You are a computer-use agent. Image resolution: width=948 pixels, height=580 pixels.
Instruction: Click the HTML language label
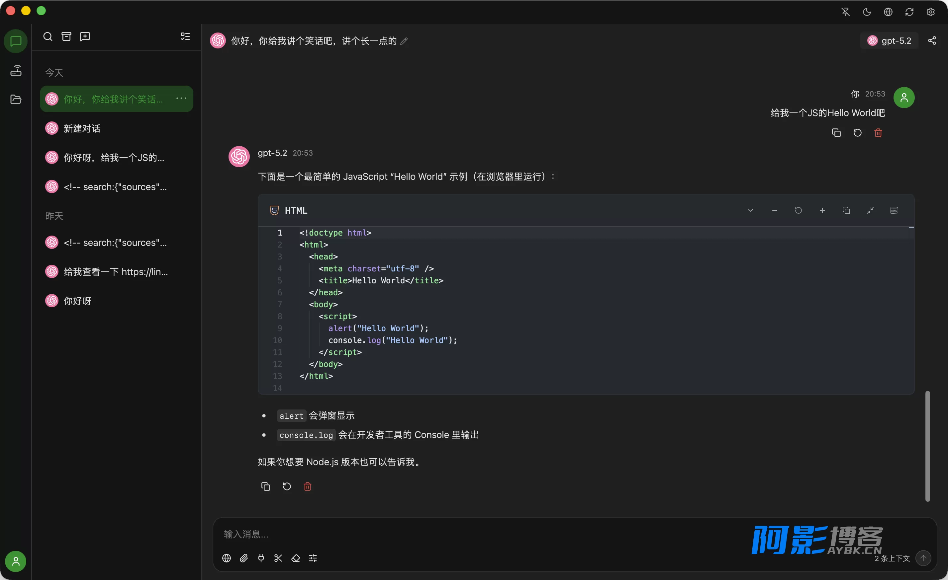296,210
